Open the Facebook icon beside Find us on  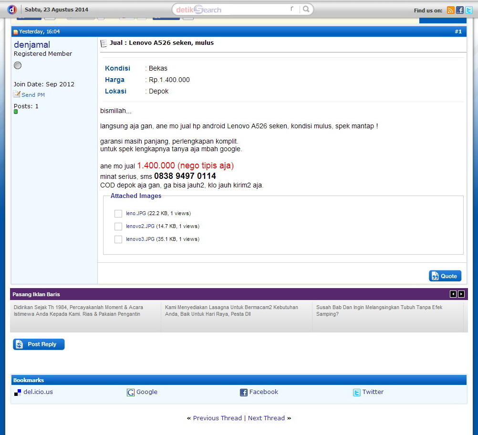click(460, 10)
